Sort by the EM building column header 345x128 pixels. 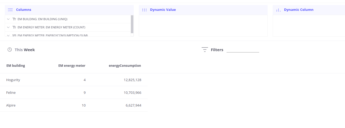coord(16,66)
